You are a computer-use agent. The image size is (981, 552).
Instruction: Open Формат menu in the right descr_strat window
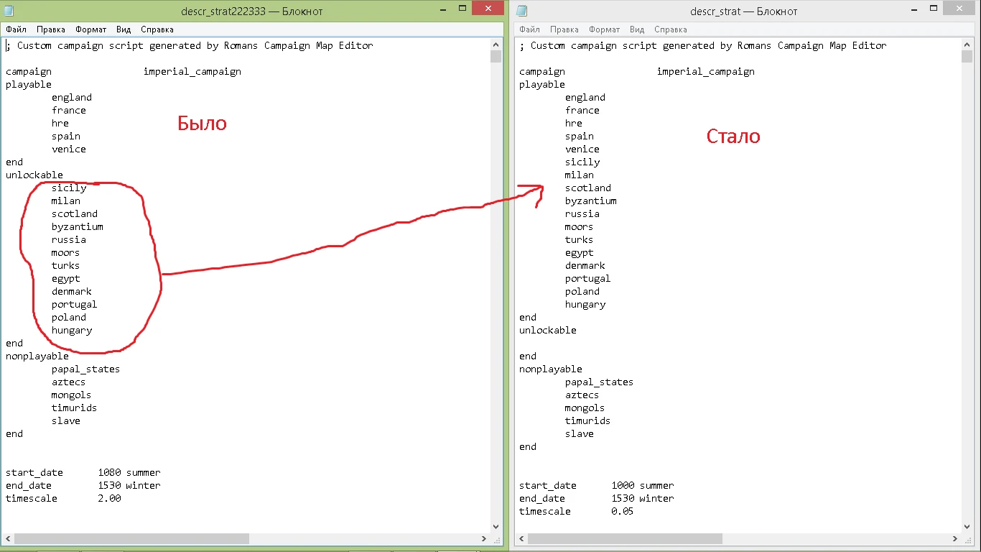click(x=604, y=29)
